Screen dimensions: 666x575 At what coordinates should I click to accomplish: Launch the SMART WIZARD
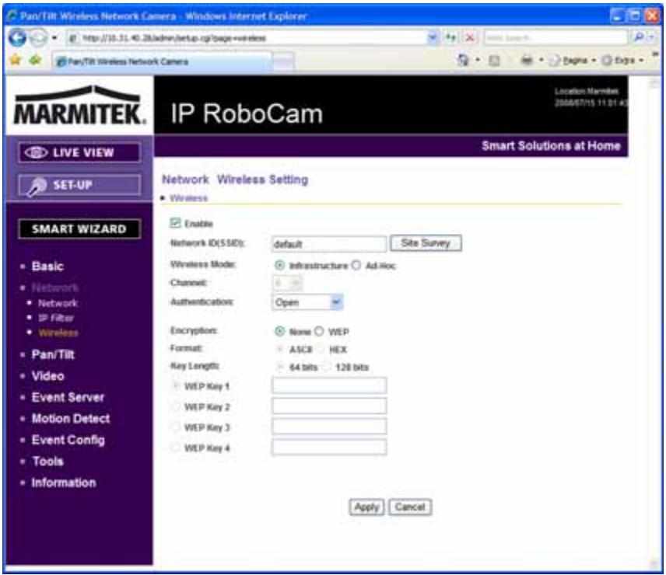[x=79, y=229]
